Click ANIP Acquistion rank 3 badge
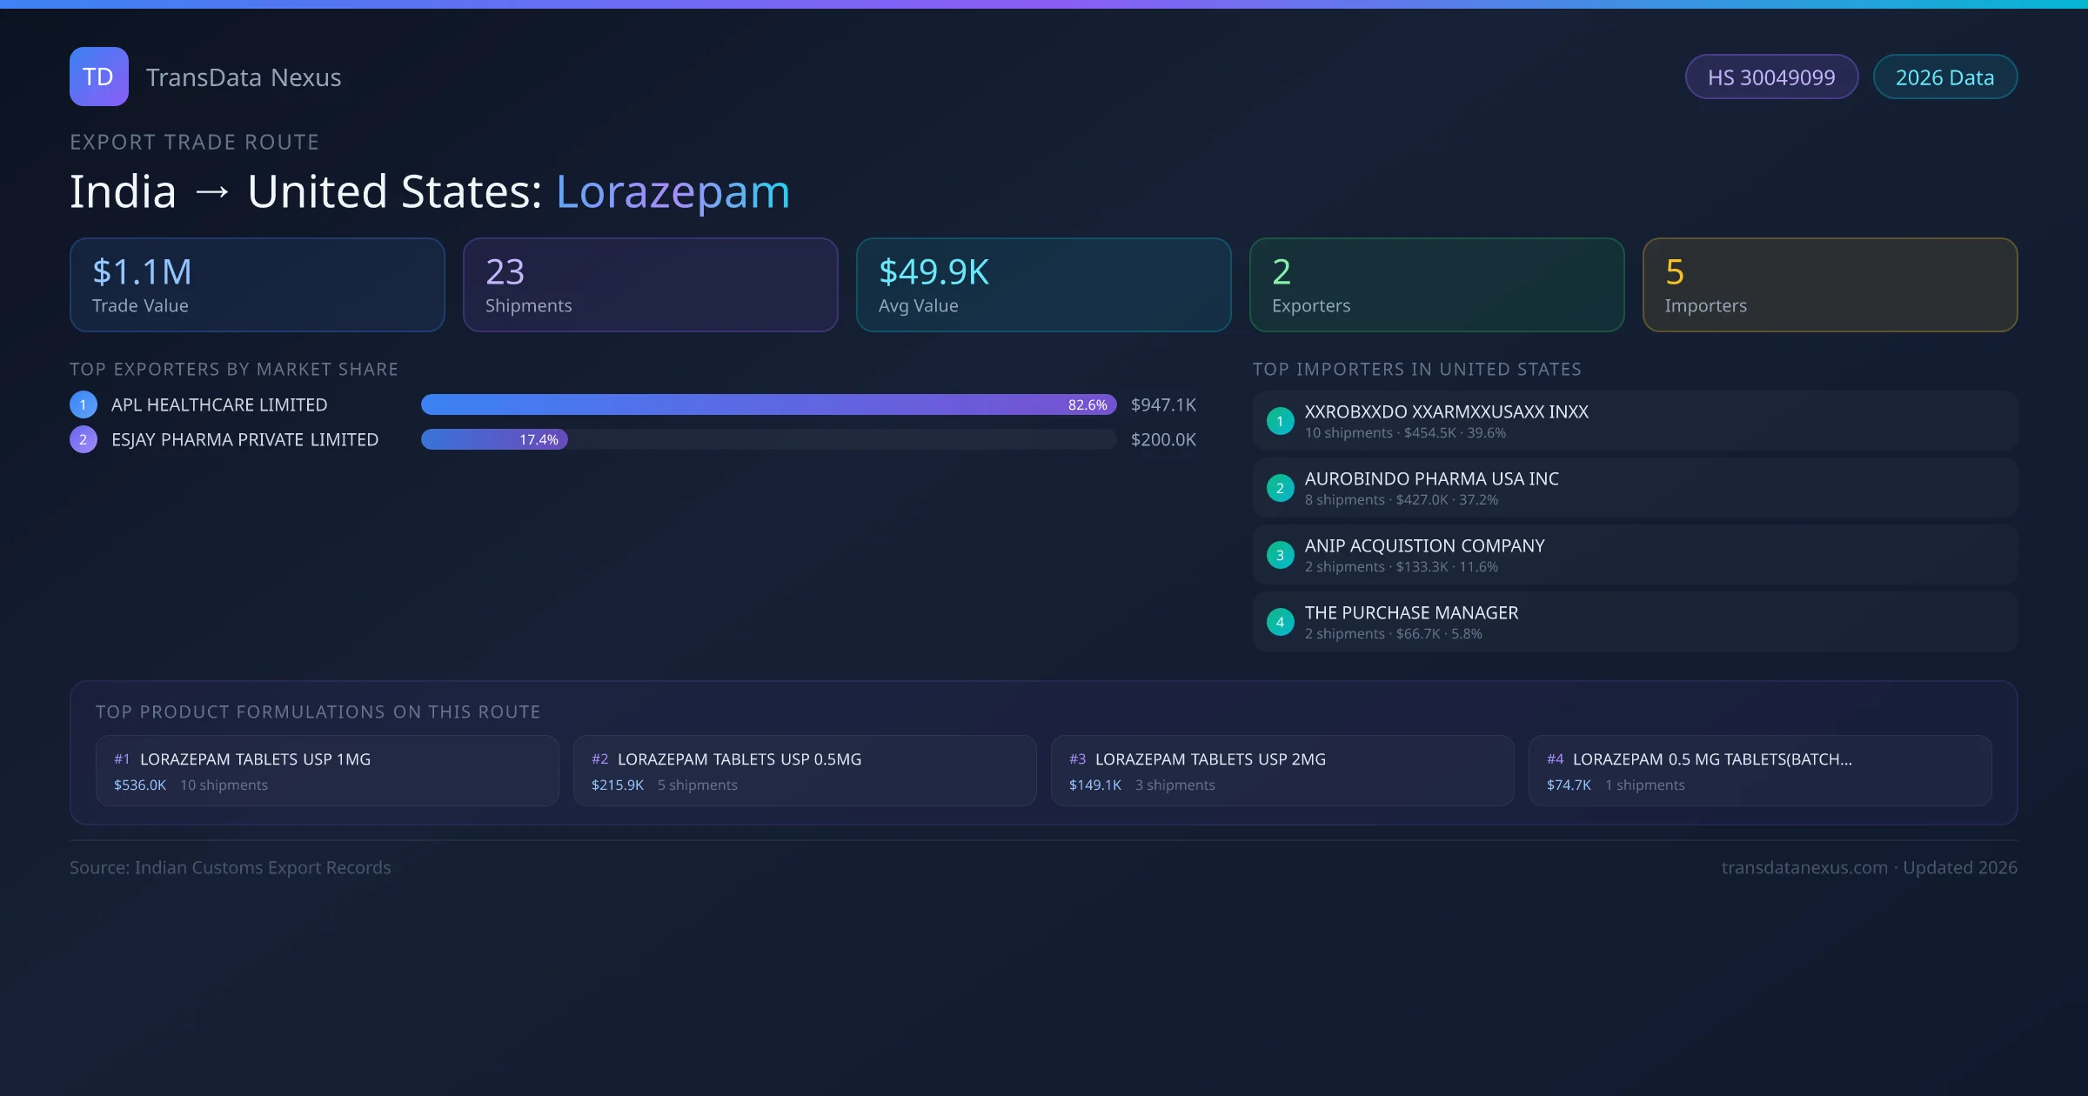Viewport: 2088px width, 1096px height. [1280, 555]
